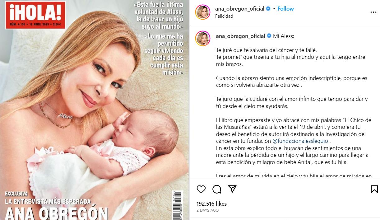Click the caption profile avatar beside Mi Aless
380x220 pixels.
[203, 38]
